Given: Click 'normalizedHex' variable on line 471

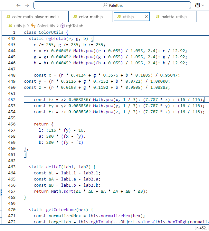Looking at the screenshot, I should [x=65, y=216].
